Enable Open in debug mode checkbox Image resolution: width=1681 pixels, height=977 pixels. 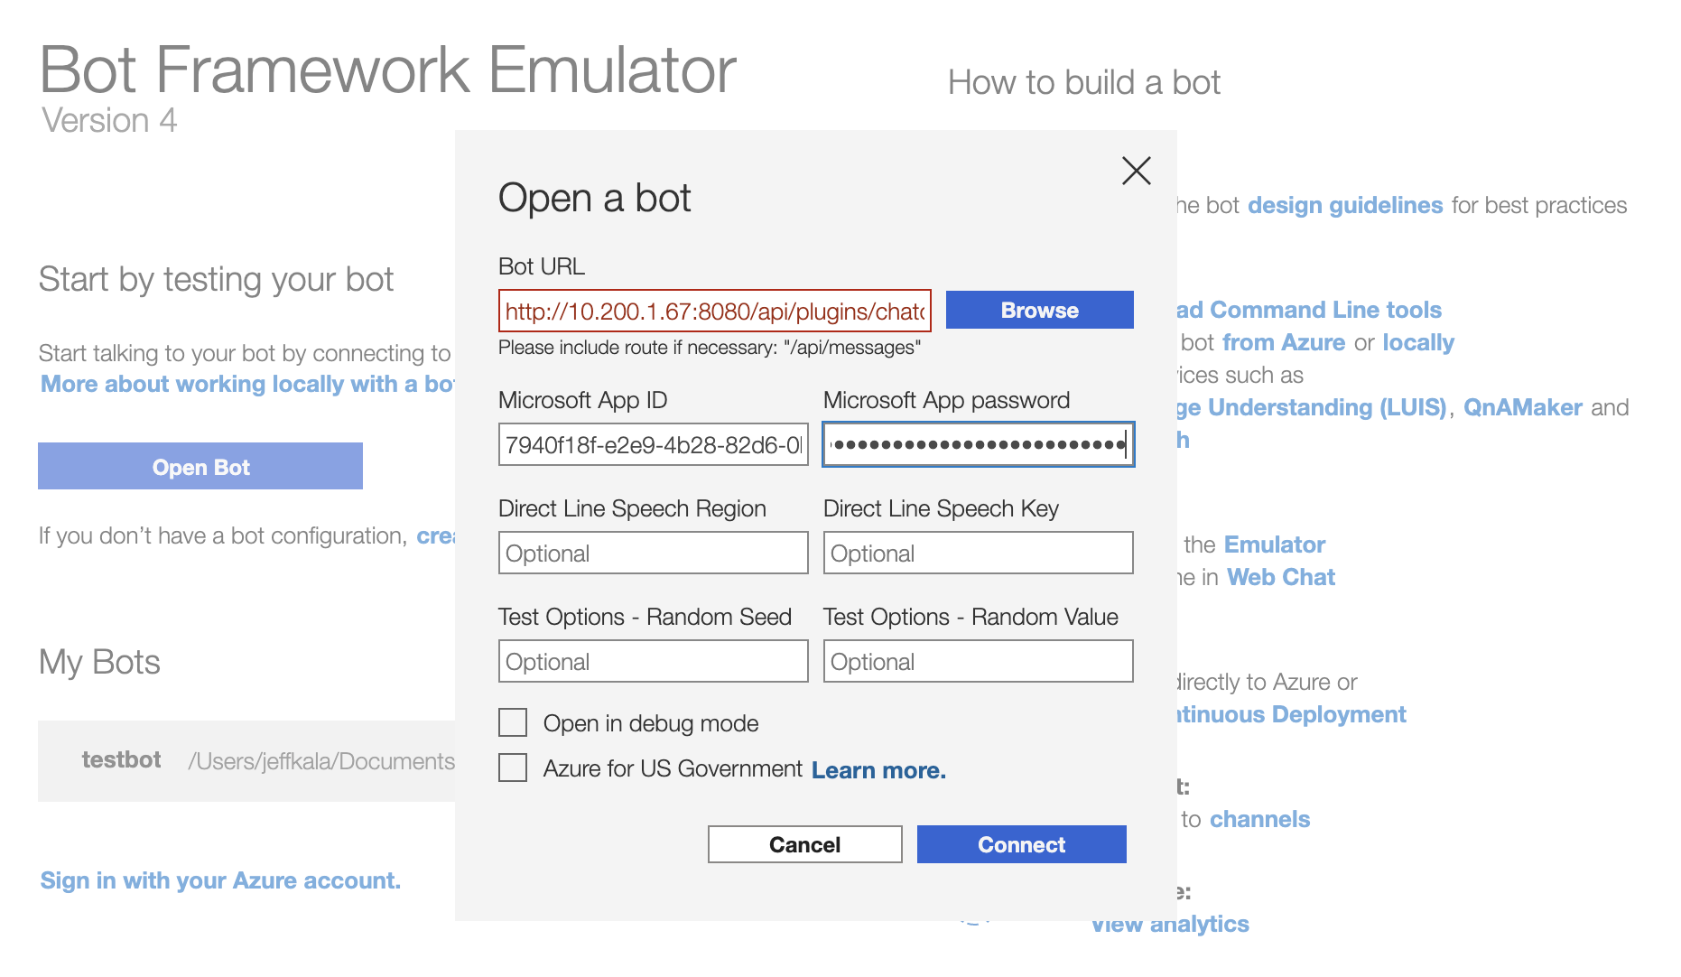(514, 723)
